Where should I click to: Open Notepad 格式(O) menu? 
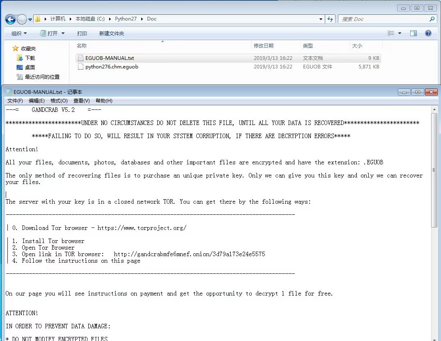59,101
